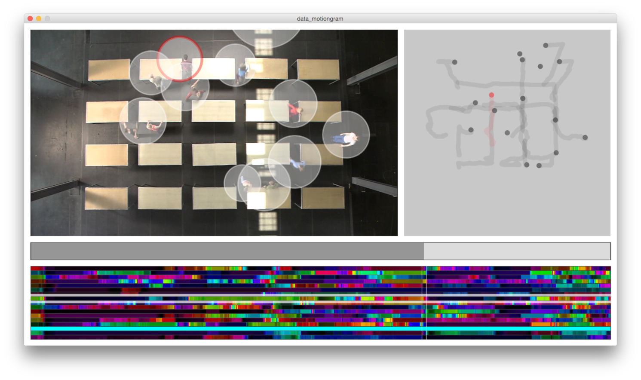Minimize the data_motiongram window

click(39, 18)
